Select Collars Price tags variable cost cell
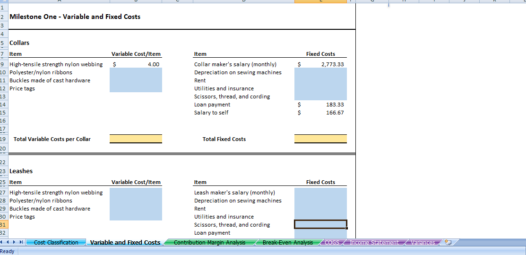The width and height of the screenshot is (526, 255). click(x=136, y=88)
